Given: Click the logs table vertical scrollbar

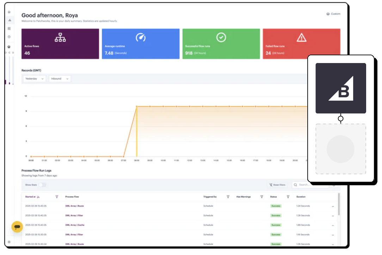Looking at the screenshot, I should (x=339, y=205).
